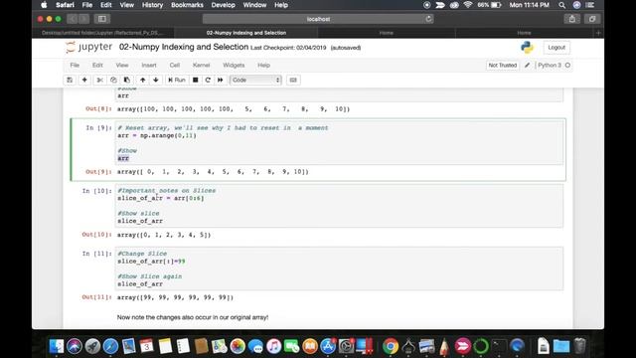636x358 pixels.
Task: Click the Logout button
Action: coord(556,48)
